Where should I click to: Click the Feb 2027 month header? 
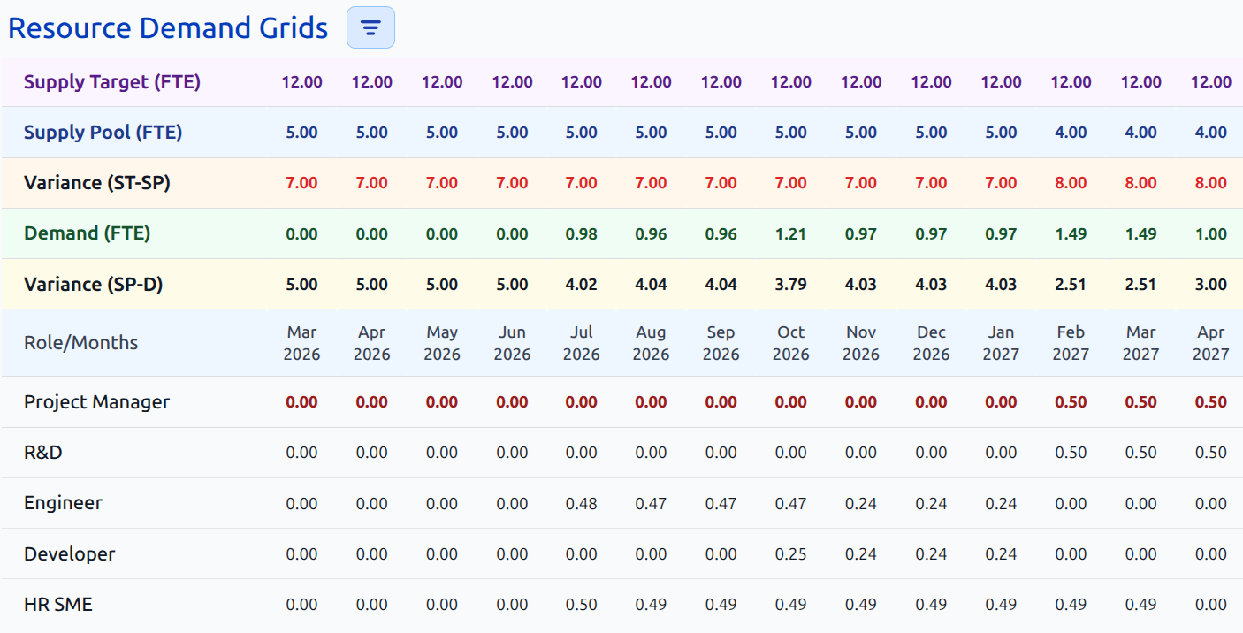click(1071, 343)
